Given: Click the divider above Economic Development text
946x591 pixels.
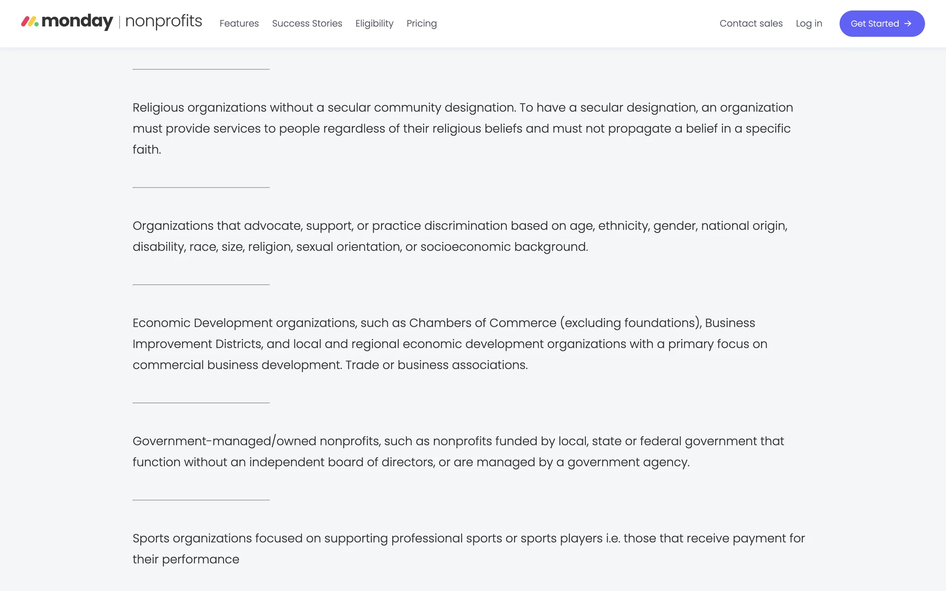Looking at the screenshot, I should [201, 285].
